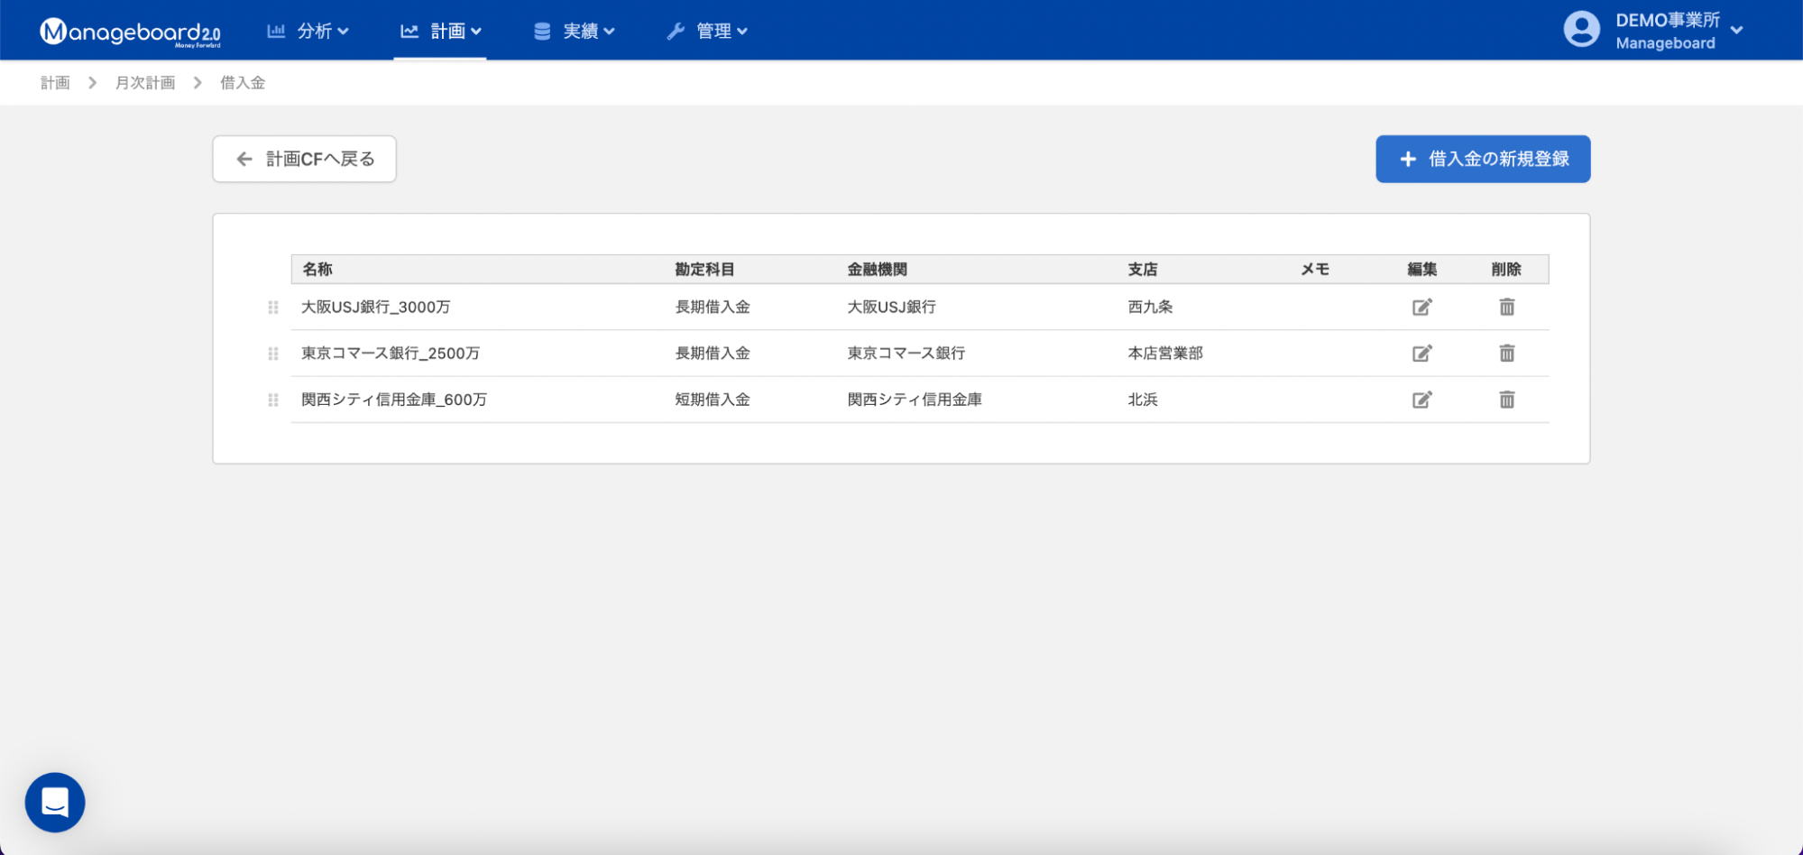
Task: Click the 編集 column header
Action: [1422, 269]
